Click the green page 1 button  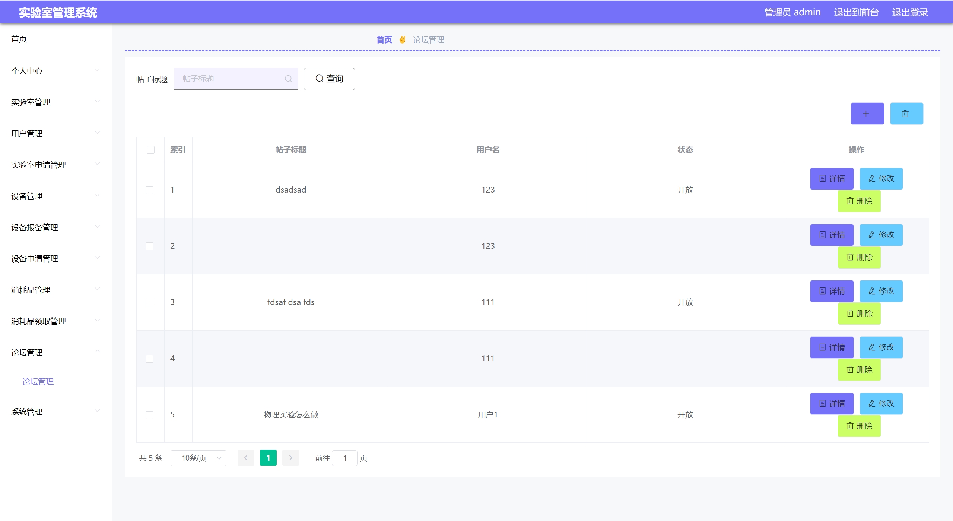click(268, 458)
